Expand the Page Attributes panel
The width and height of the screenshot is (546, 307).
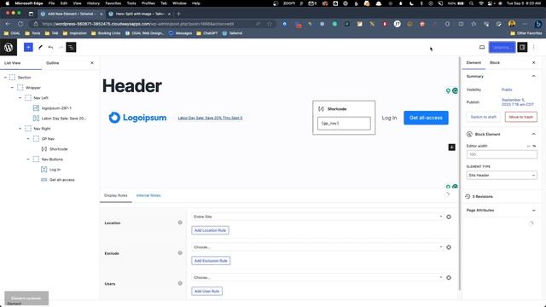click(x=534, y=211)
